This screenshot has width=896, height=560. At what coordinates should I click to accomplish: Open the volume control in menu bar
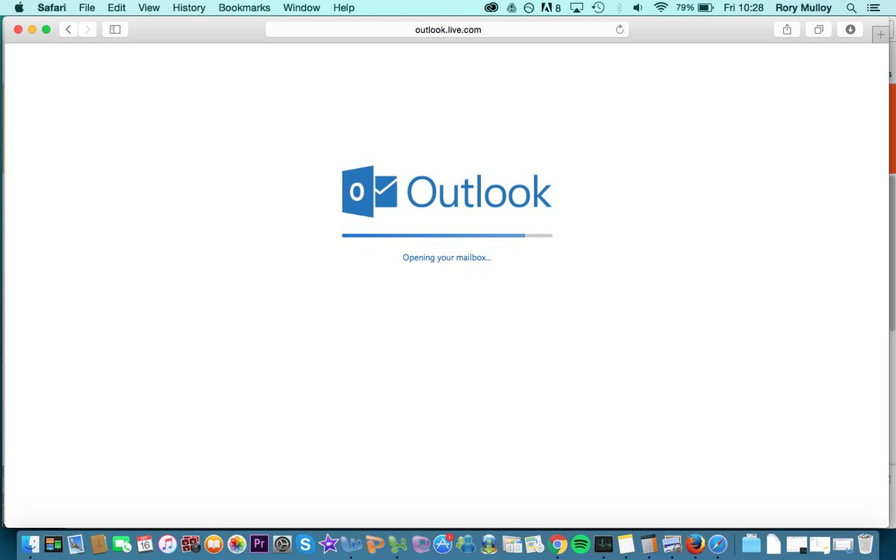point(638,7)
